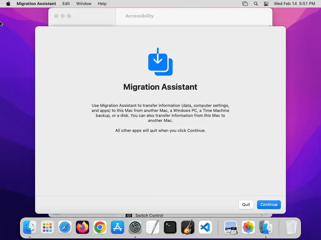Click the Quit button
Image resolution: width=321 pixels, height=240 pixels.
coord(246,204)
